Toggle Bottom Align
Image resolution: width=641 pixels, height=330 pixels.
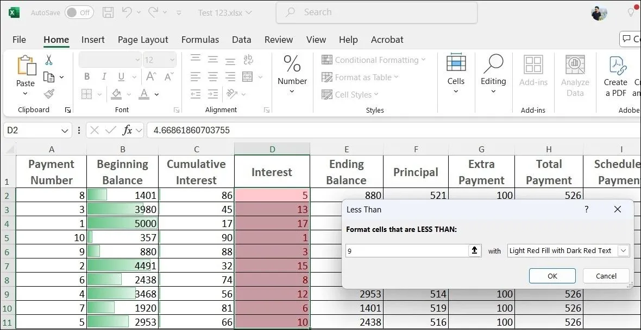(x=230, y=61)
